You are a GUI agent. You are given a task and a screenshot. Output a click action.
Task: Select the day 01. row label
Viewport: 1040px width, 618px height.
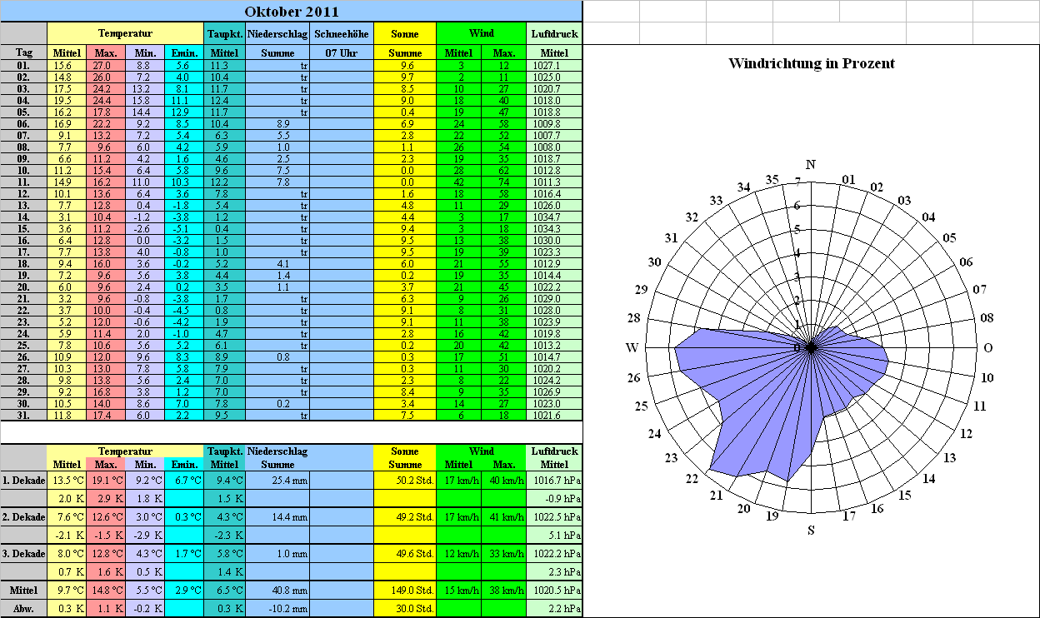(24, 65)
